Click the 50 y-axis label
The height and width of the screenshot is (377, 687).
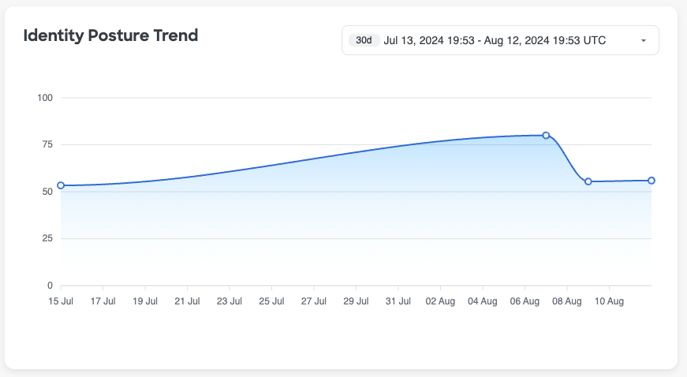(47, 192)
